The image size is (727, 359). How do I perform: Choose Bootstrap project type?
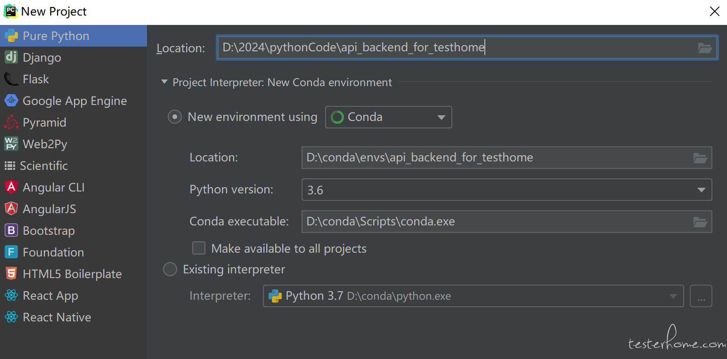[x=74, y=231]
